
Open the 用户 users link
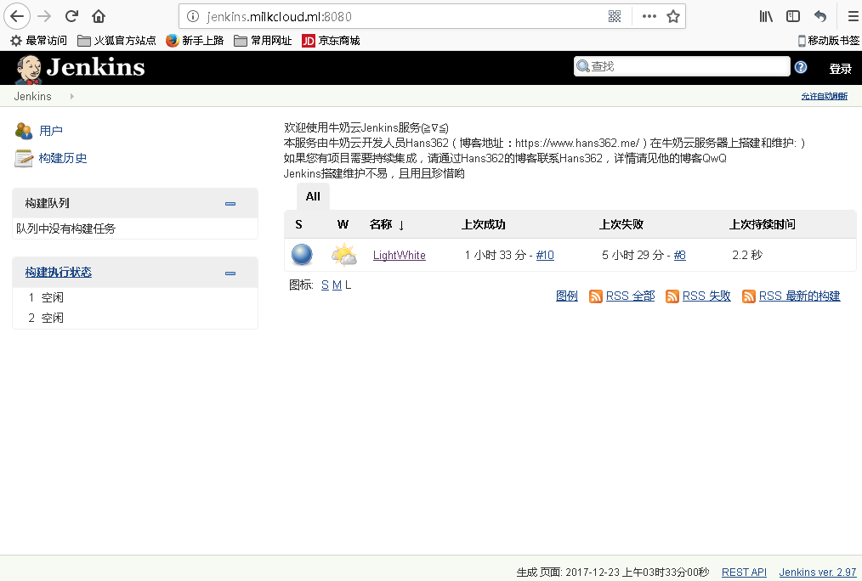click(50, 131)
